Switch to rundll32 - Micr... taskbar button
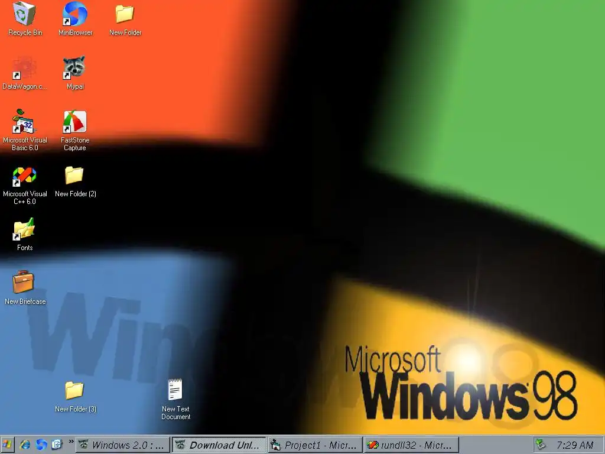 pos(411,445)
